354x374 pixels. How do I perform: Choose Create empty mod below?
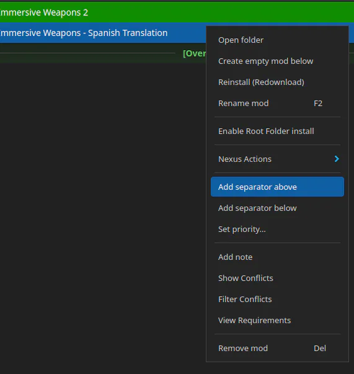pyautogui.click(x=277, y=61)
